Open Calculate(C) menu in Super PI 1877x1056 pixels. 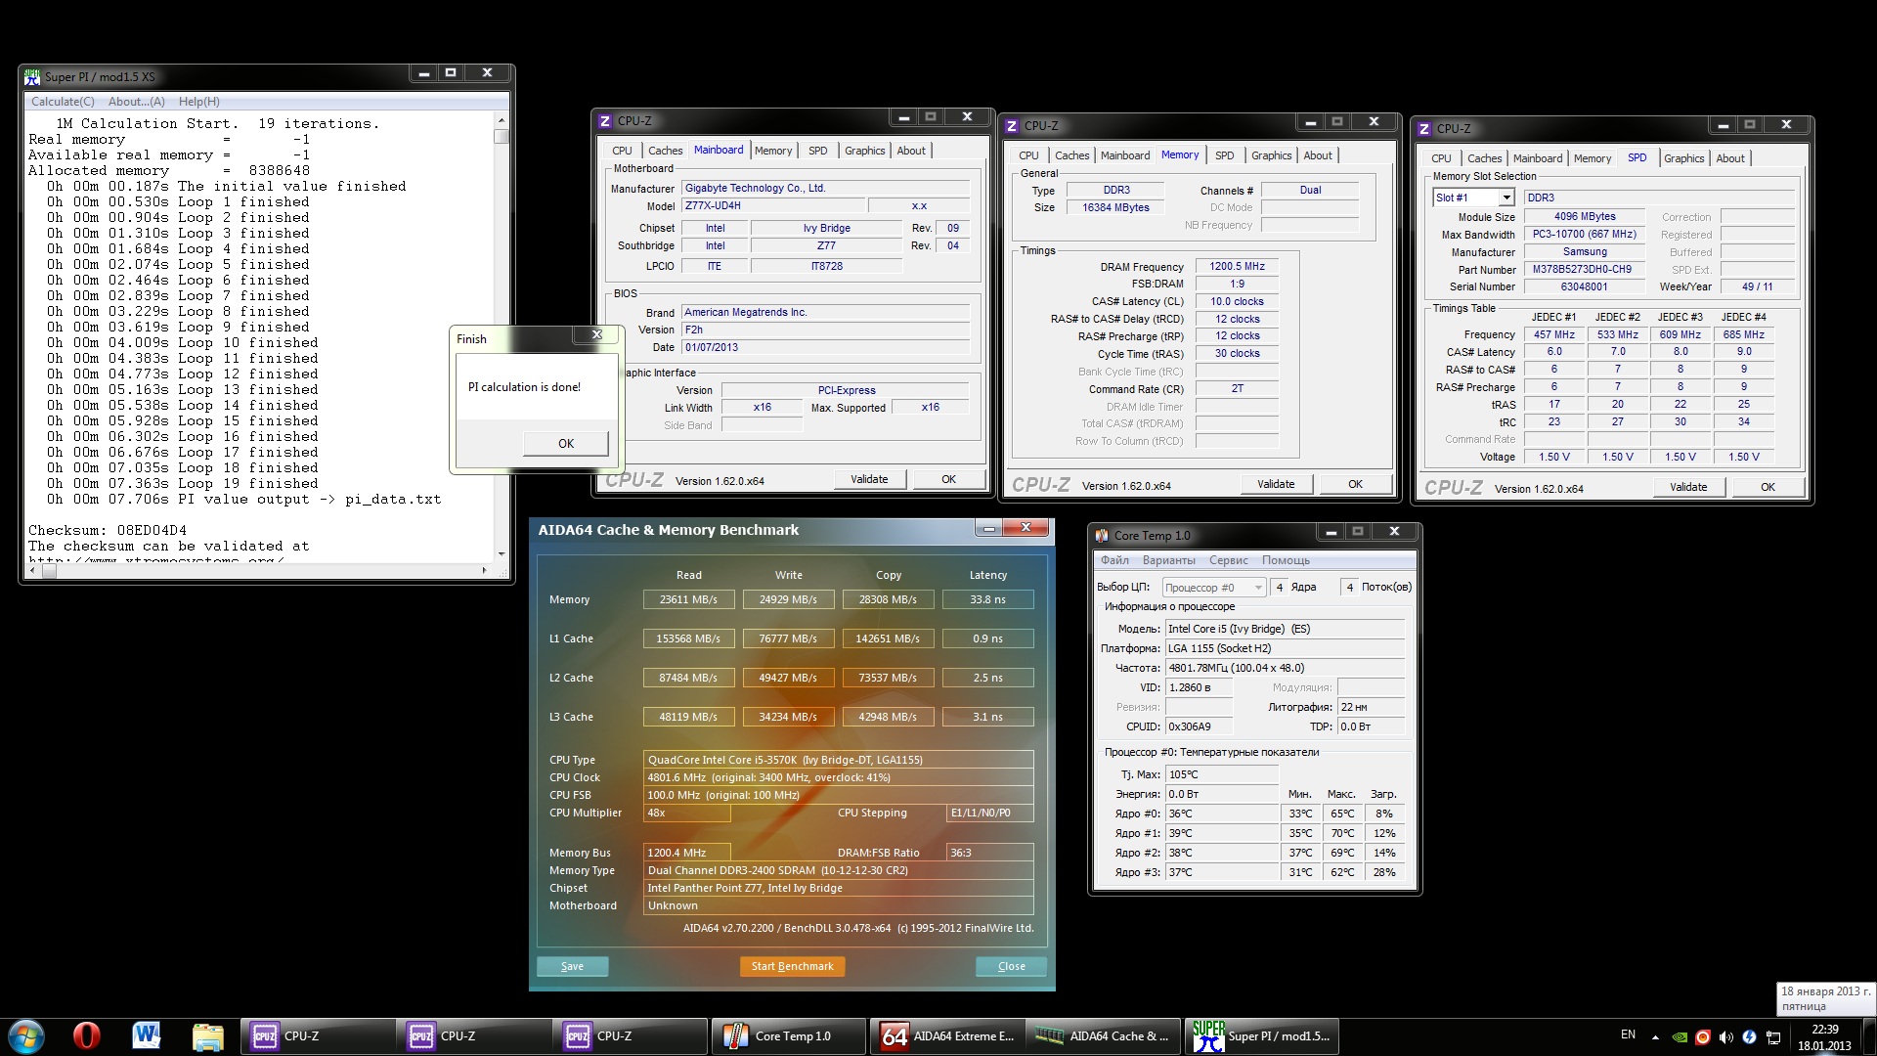click(x=63, y=102)
